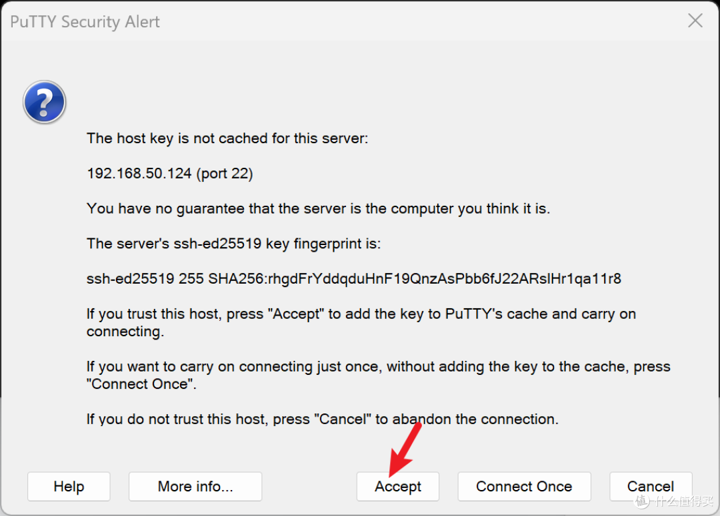Close the PuTTY Security Alert dialog
Screen dimensions: 720x516
coord(695,20)
